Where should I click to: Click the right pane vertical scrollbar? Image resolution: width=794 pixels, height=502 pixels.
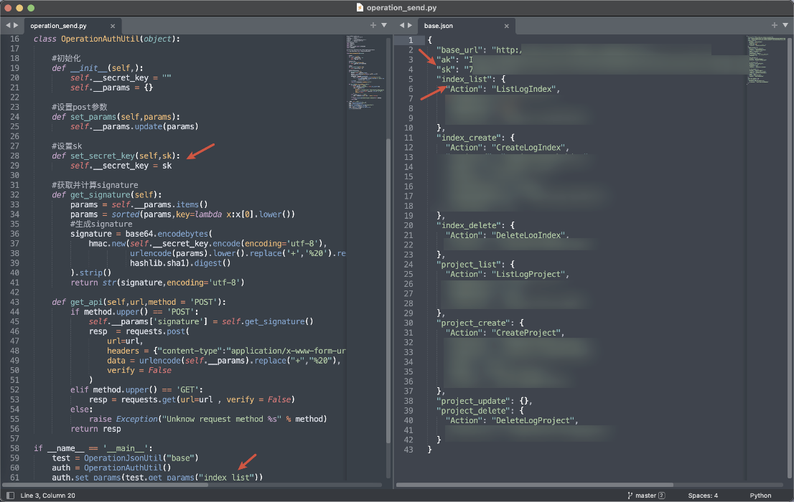click(790, 258)
